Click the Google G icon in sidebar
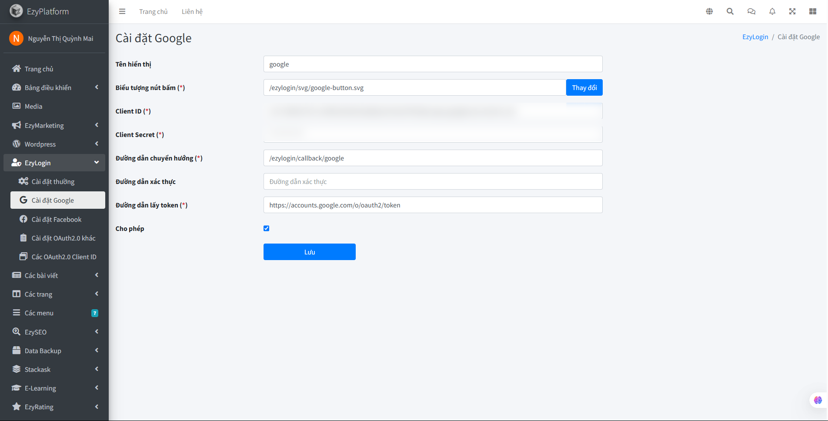 coord(23,200)
